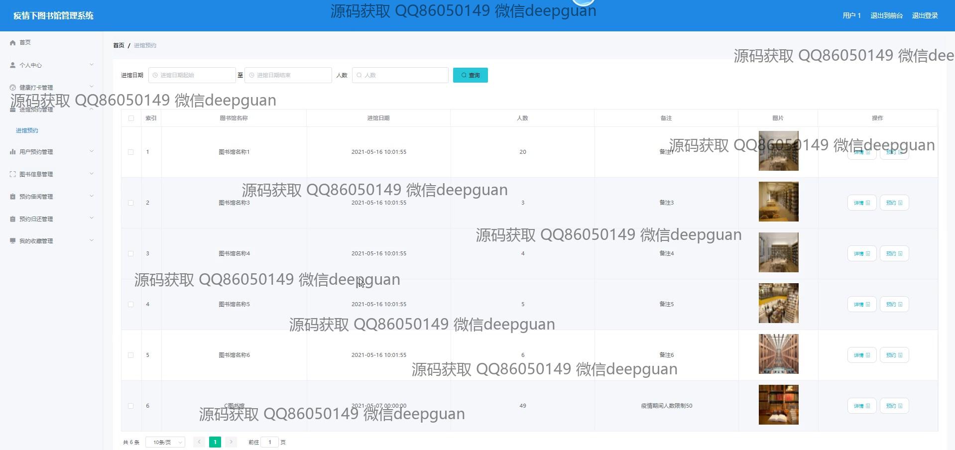Image resolution: width=955 pixels, height=450 pixels.
Task: Open the thumbnail image of 图书馆名称3
Action: click(x=778, y=202)
